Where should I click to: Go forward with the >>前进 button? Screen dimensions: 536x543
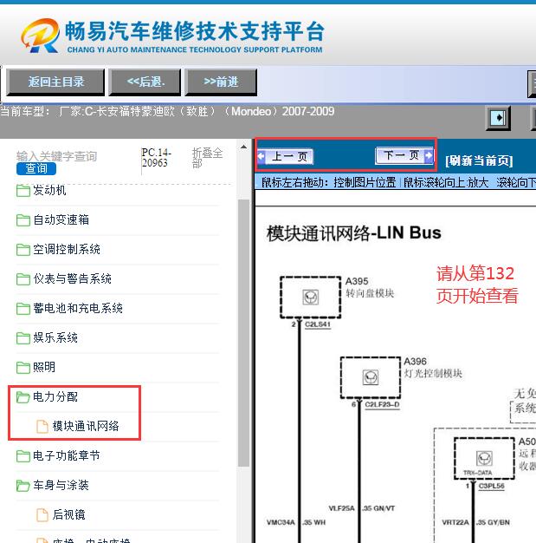(221, 82)
